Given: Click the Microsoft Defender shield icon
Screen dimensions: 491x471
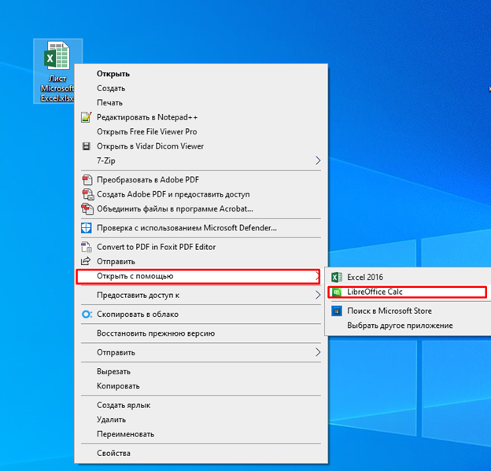Looking at the screenshot, I should (87, 228).
